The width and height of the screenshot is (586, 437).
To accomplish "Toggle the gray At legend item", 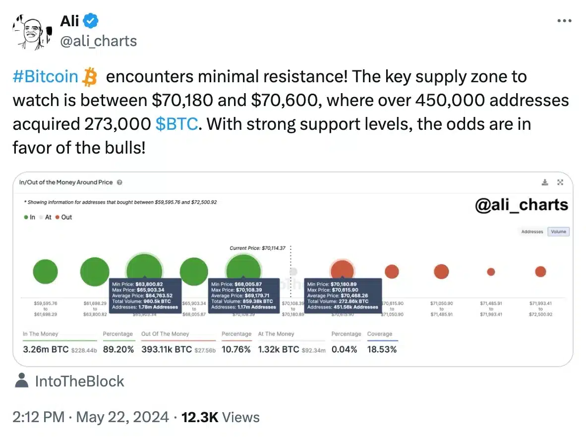I will tap(46, 217).
